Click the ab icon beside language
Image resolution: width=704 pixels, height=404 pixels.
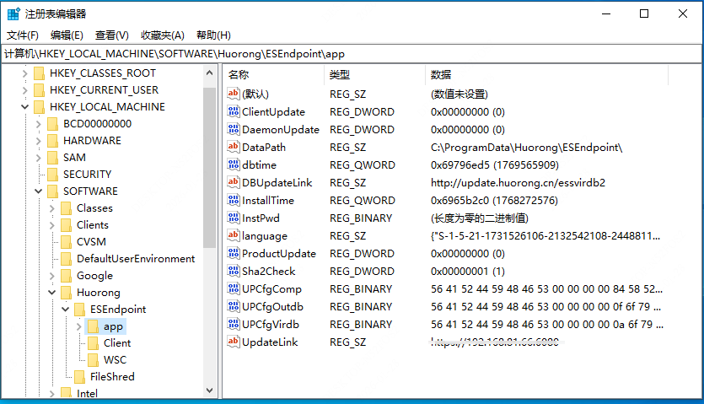coord(233,235)
